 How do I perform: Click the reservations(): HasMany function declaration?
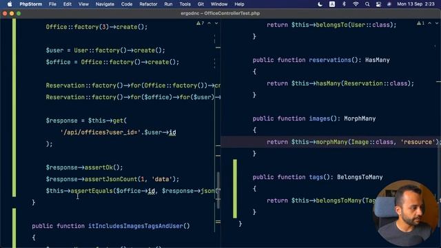321,60
